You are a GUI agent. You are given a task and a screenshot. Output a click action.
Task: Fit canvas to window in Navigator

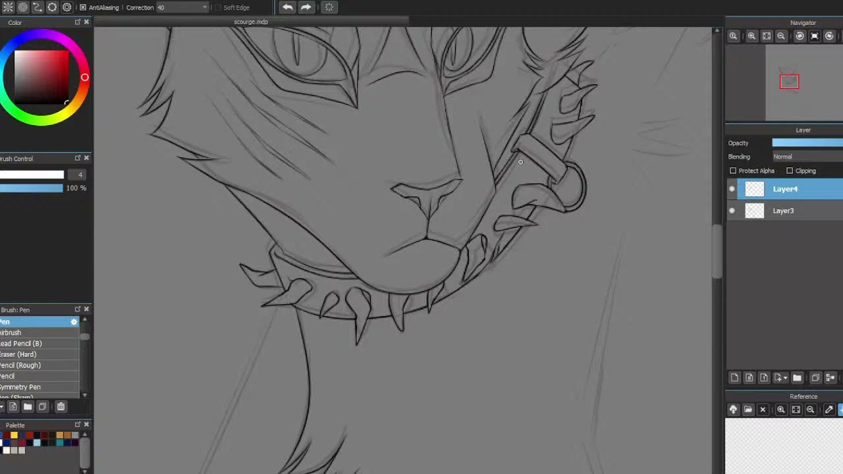pos(767,36)
